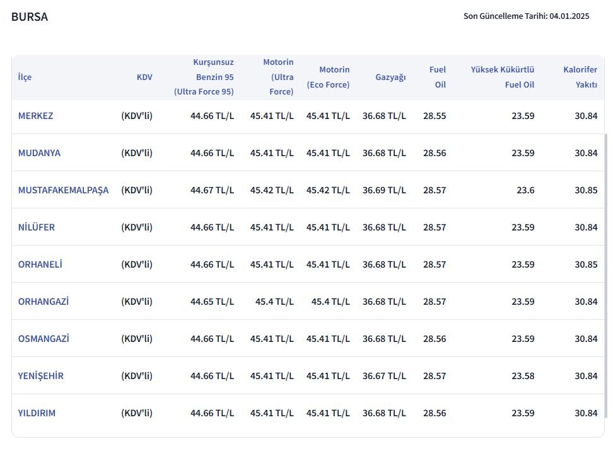Click the Kalorifer Yakıtı column header
Screen dimensions: 613x449
(x=580, y=77)
